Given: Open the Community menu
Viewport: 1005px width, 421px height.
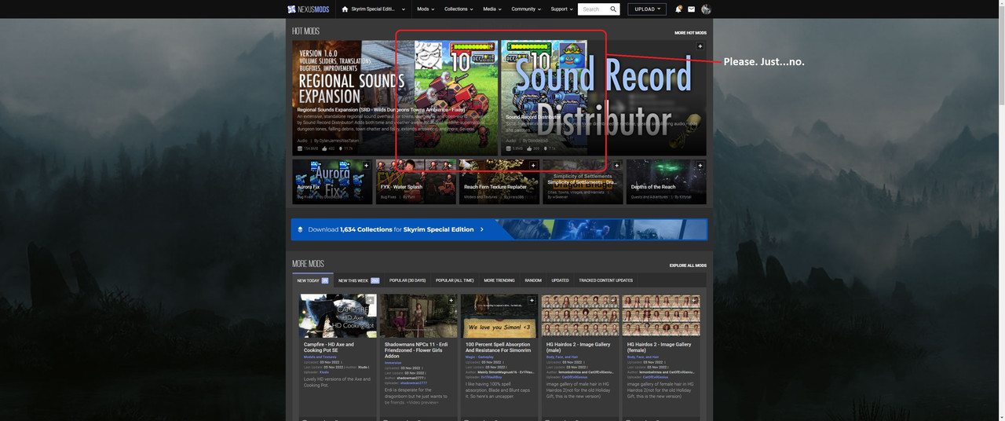Looking at the screenshot, I should coord(526,9).
